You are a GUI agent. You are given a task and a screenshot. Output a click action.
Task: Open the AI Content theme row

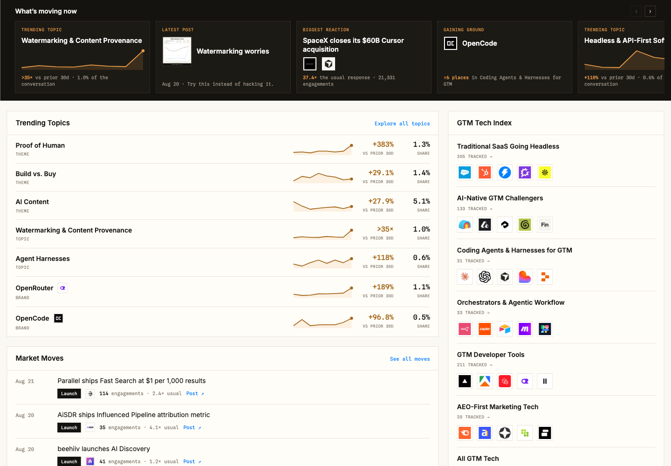tap(223, 206)
